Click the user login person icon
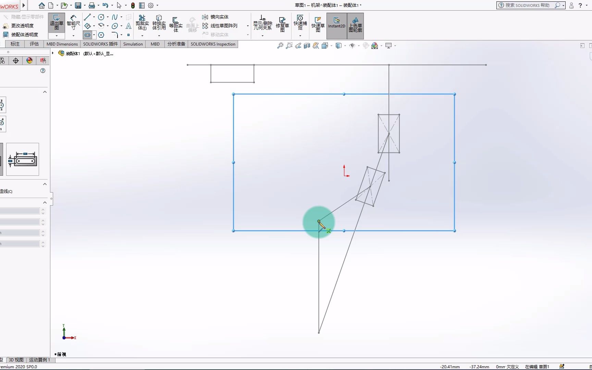Screen dimensions: 592x370 (x=571, y=5)
